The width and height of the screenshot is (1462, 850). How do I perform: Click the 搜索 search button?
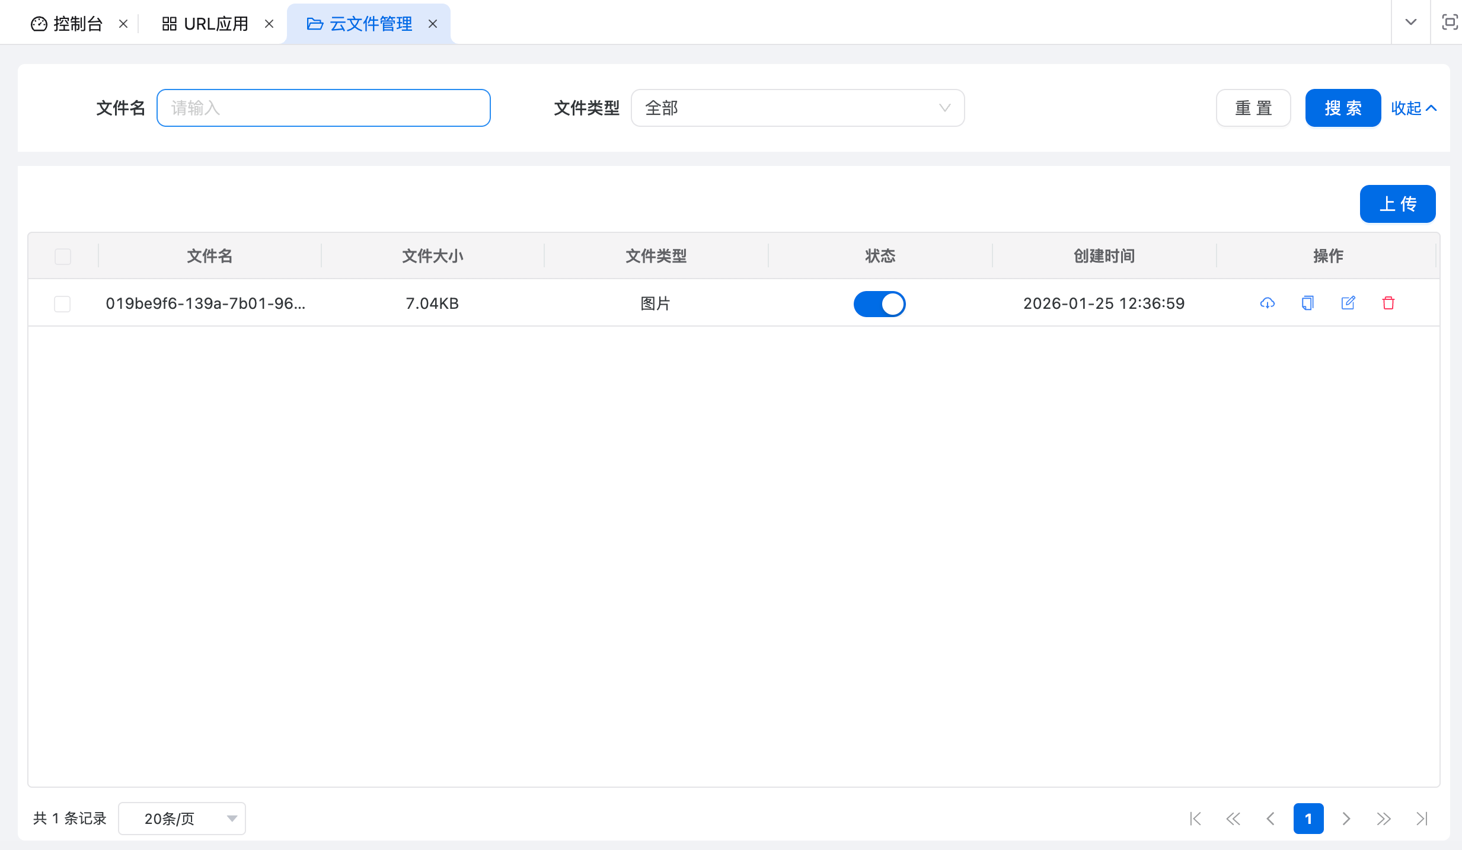pyautogui.click(x=1343, y=108)
